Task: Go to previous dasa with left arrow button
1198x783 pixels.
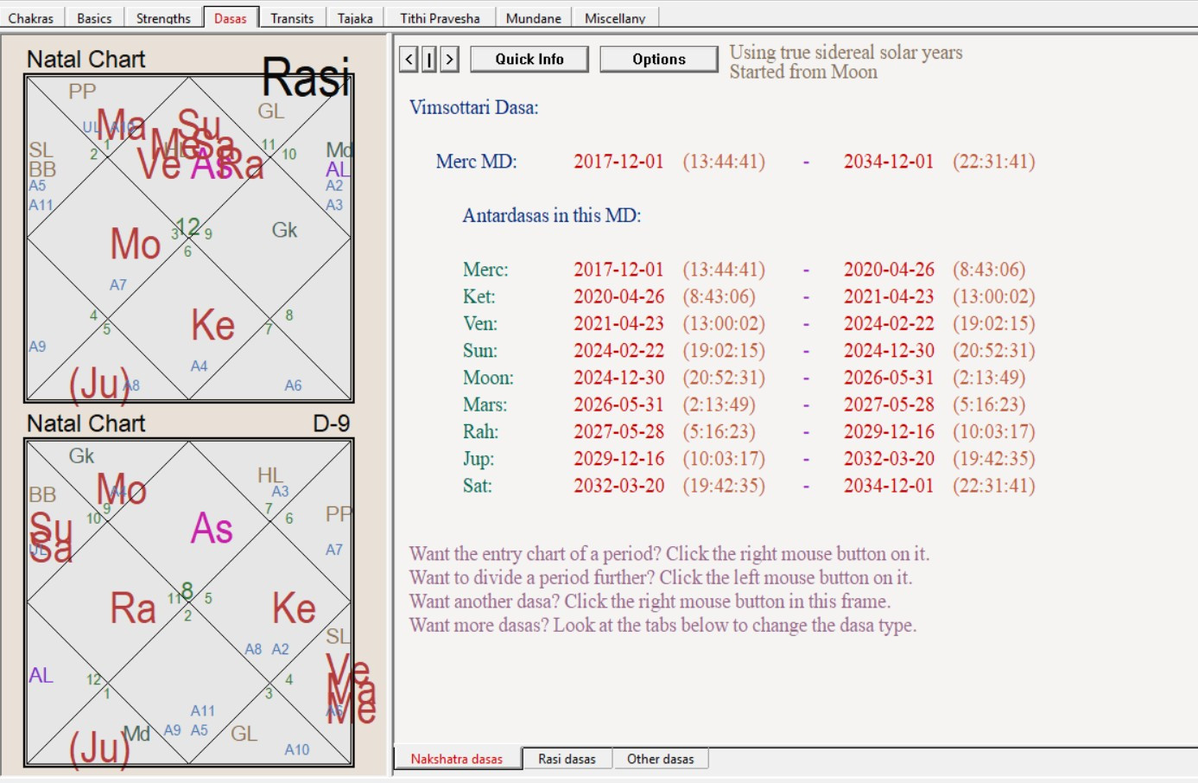Action: [x=409, y=59]
